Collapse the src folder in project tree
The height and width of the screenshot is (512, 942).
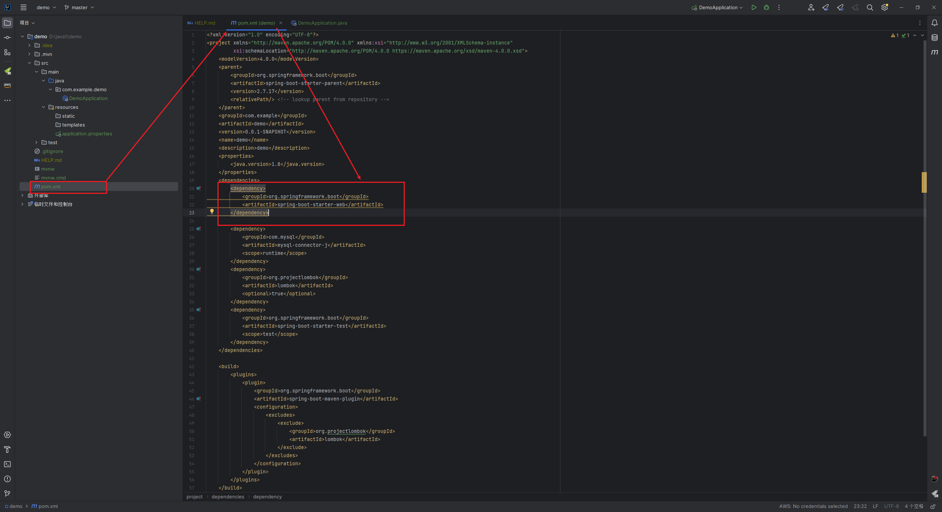click(x=29, y=63)
